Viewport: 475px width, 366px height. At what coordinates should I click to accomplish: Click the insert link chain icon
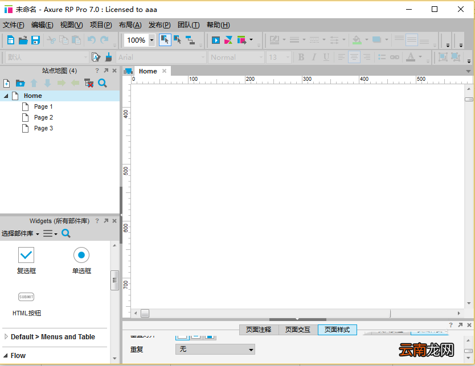click(395, 57)
